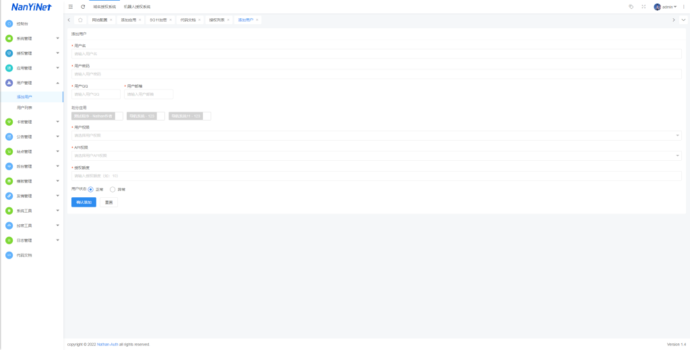
Task: Click the home icon tab
Action: click(x=80, y=20)
